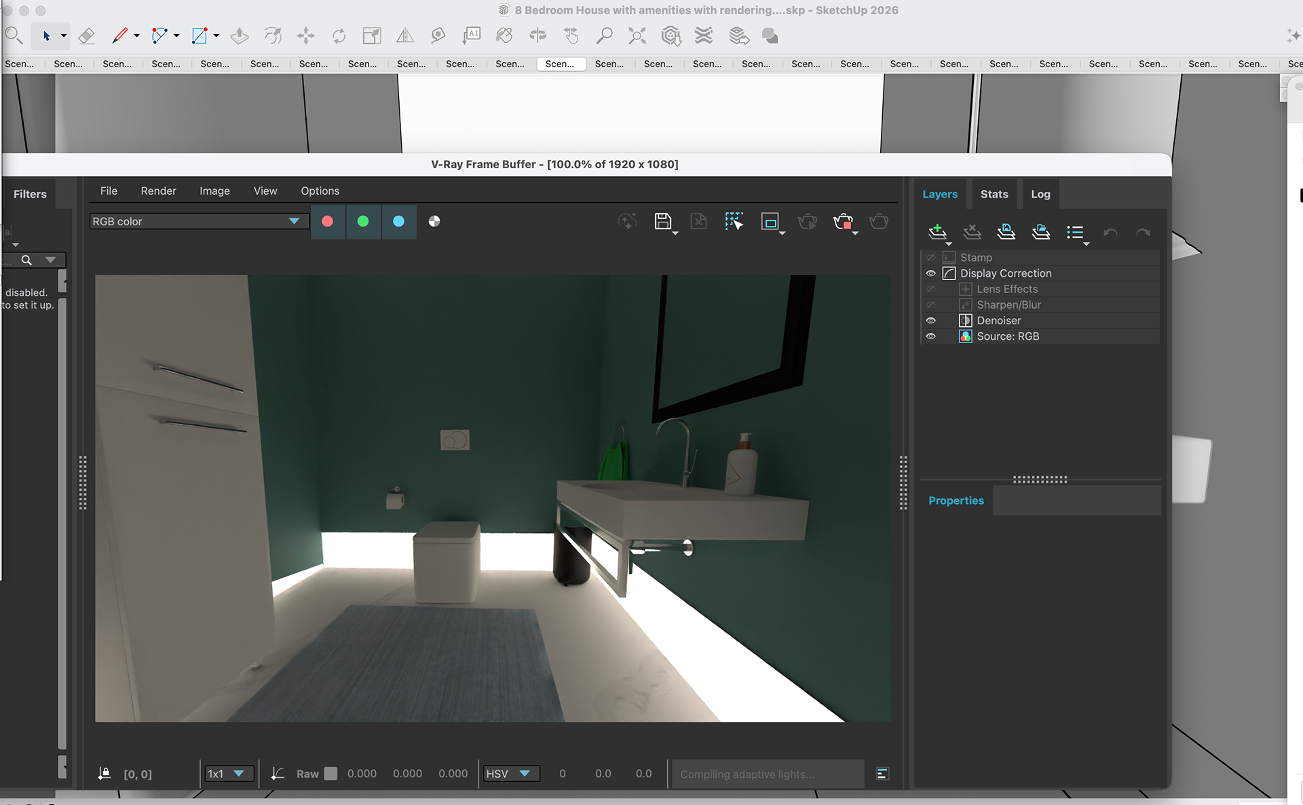The image size is (1303, 805).
Task: Click the Create layer icon in Layers panel
Action: pyautogui.click(x=937, y=232)
